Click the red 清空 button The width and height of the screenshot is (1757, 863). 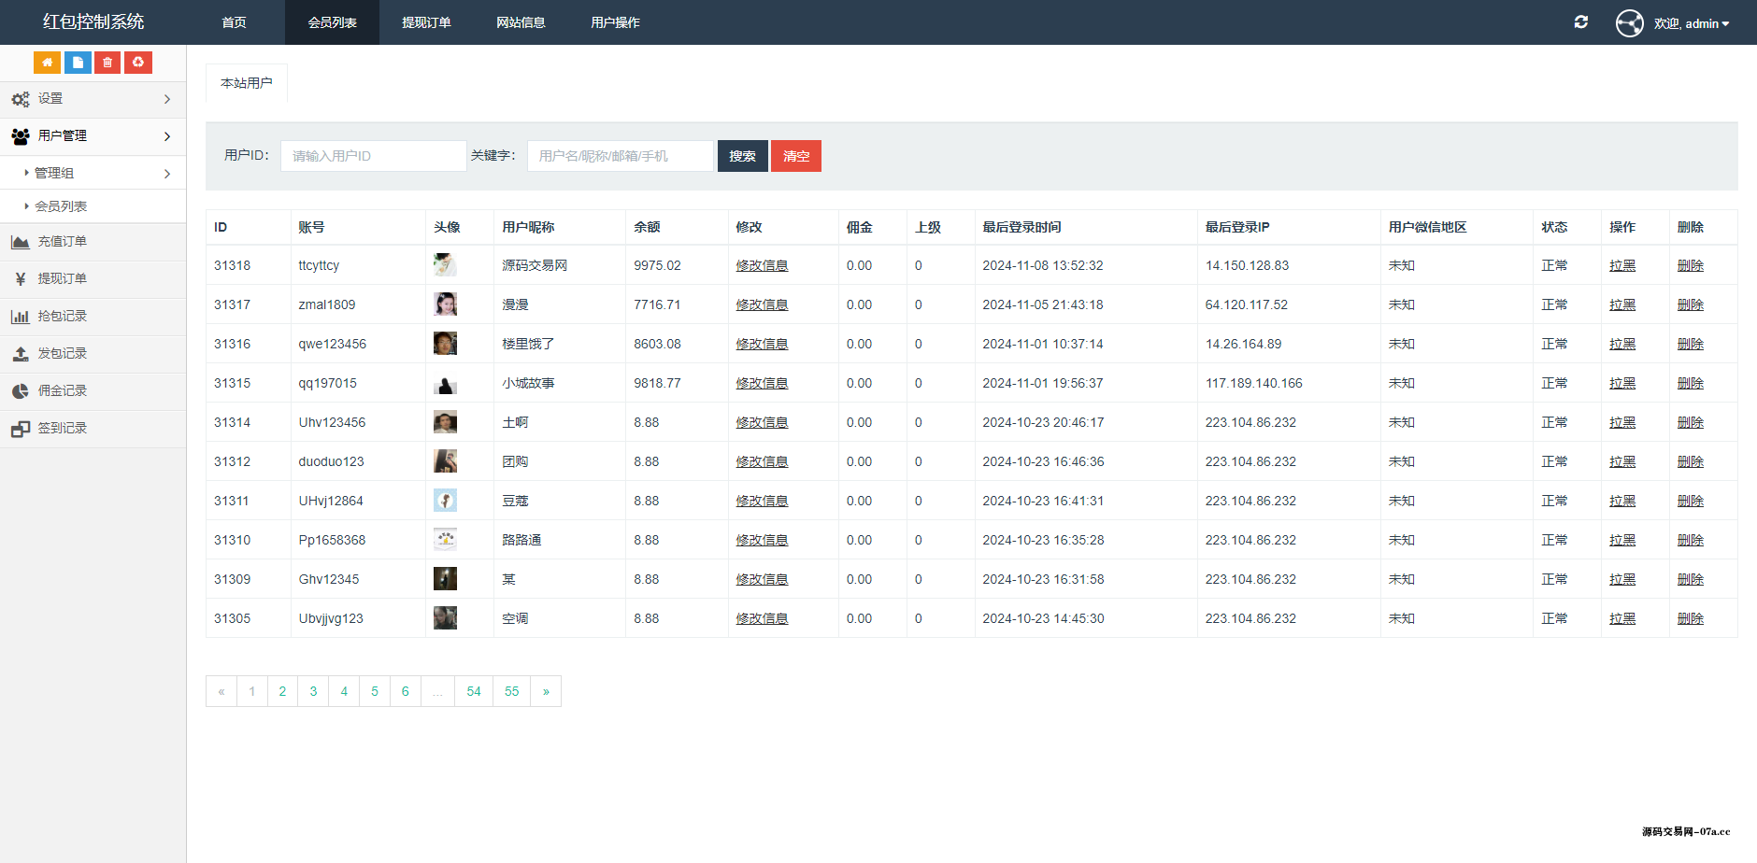click(x=796, y=156)
